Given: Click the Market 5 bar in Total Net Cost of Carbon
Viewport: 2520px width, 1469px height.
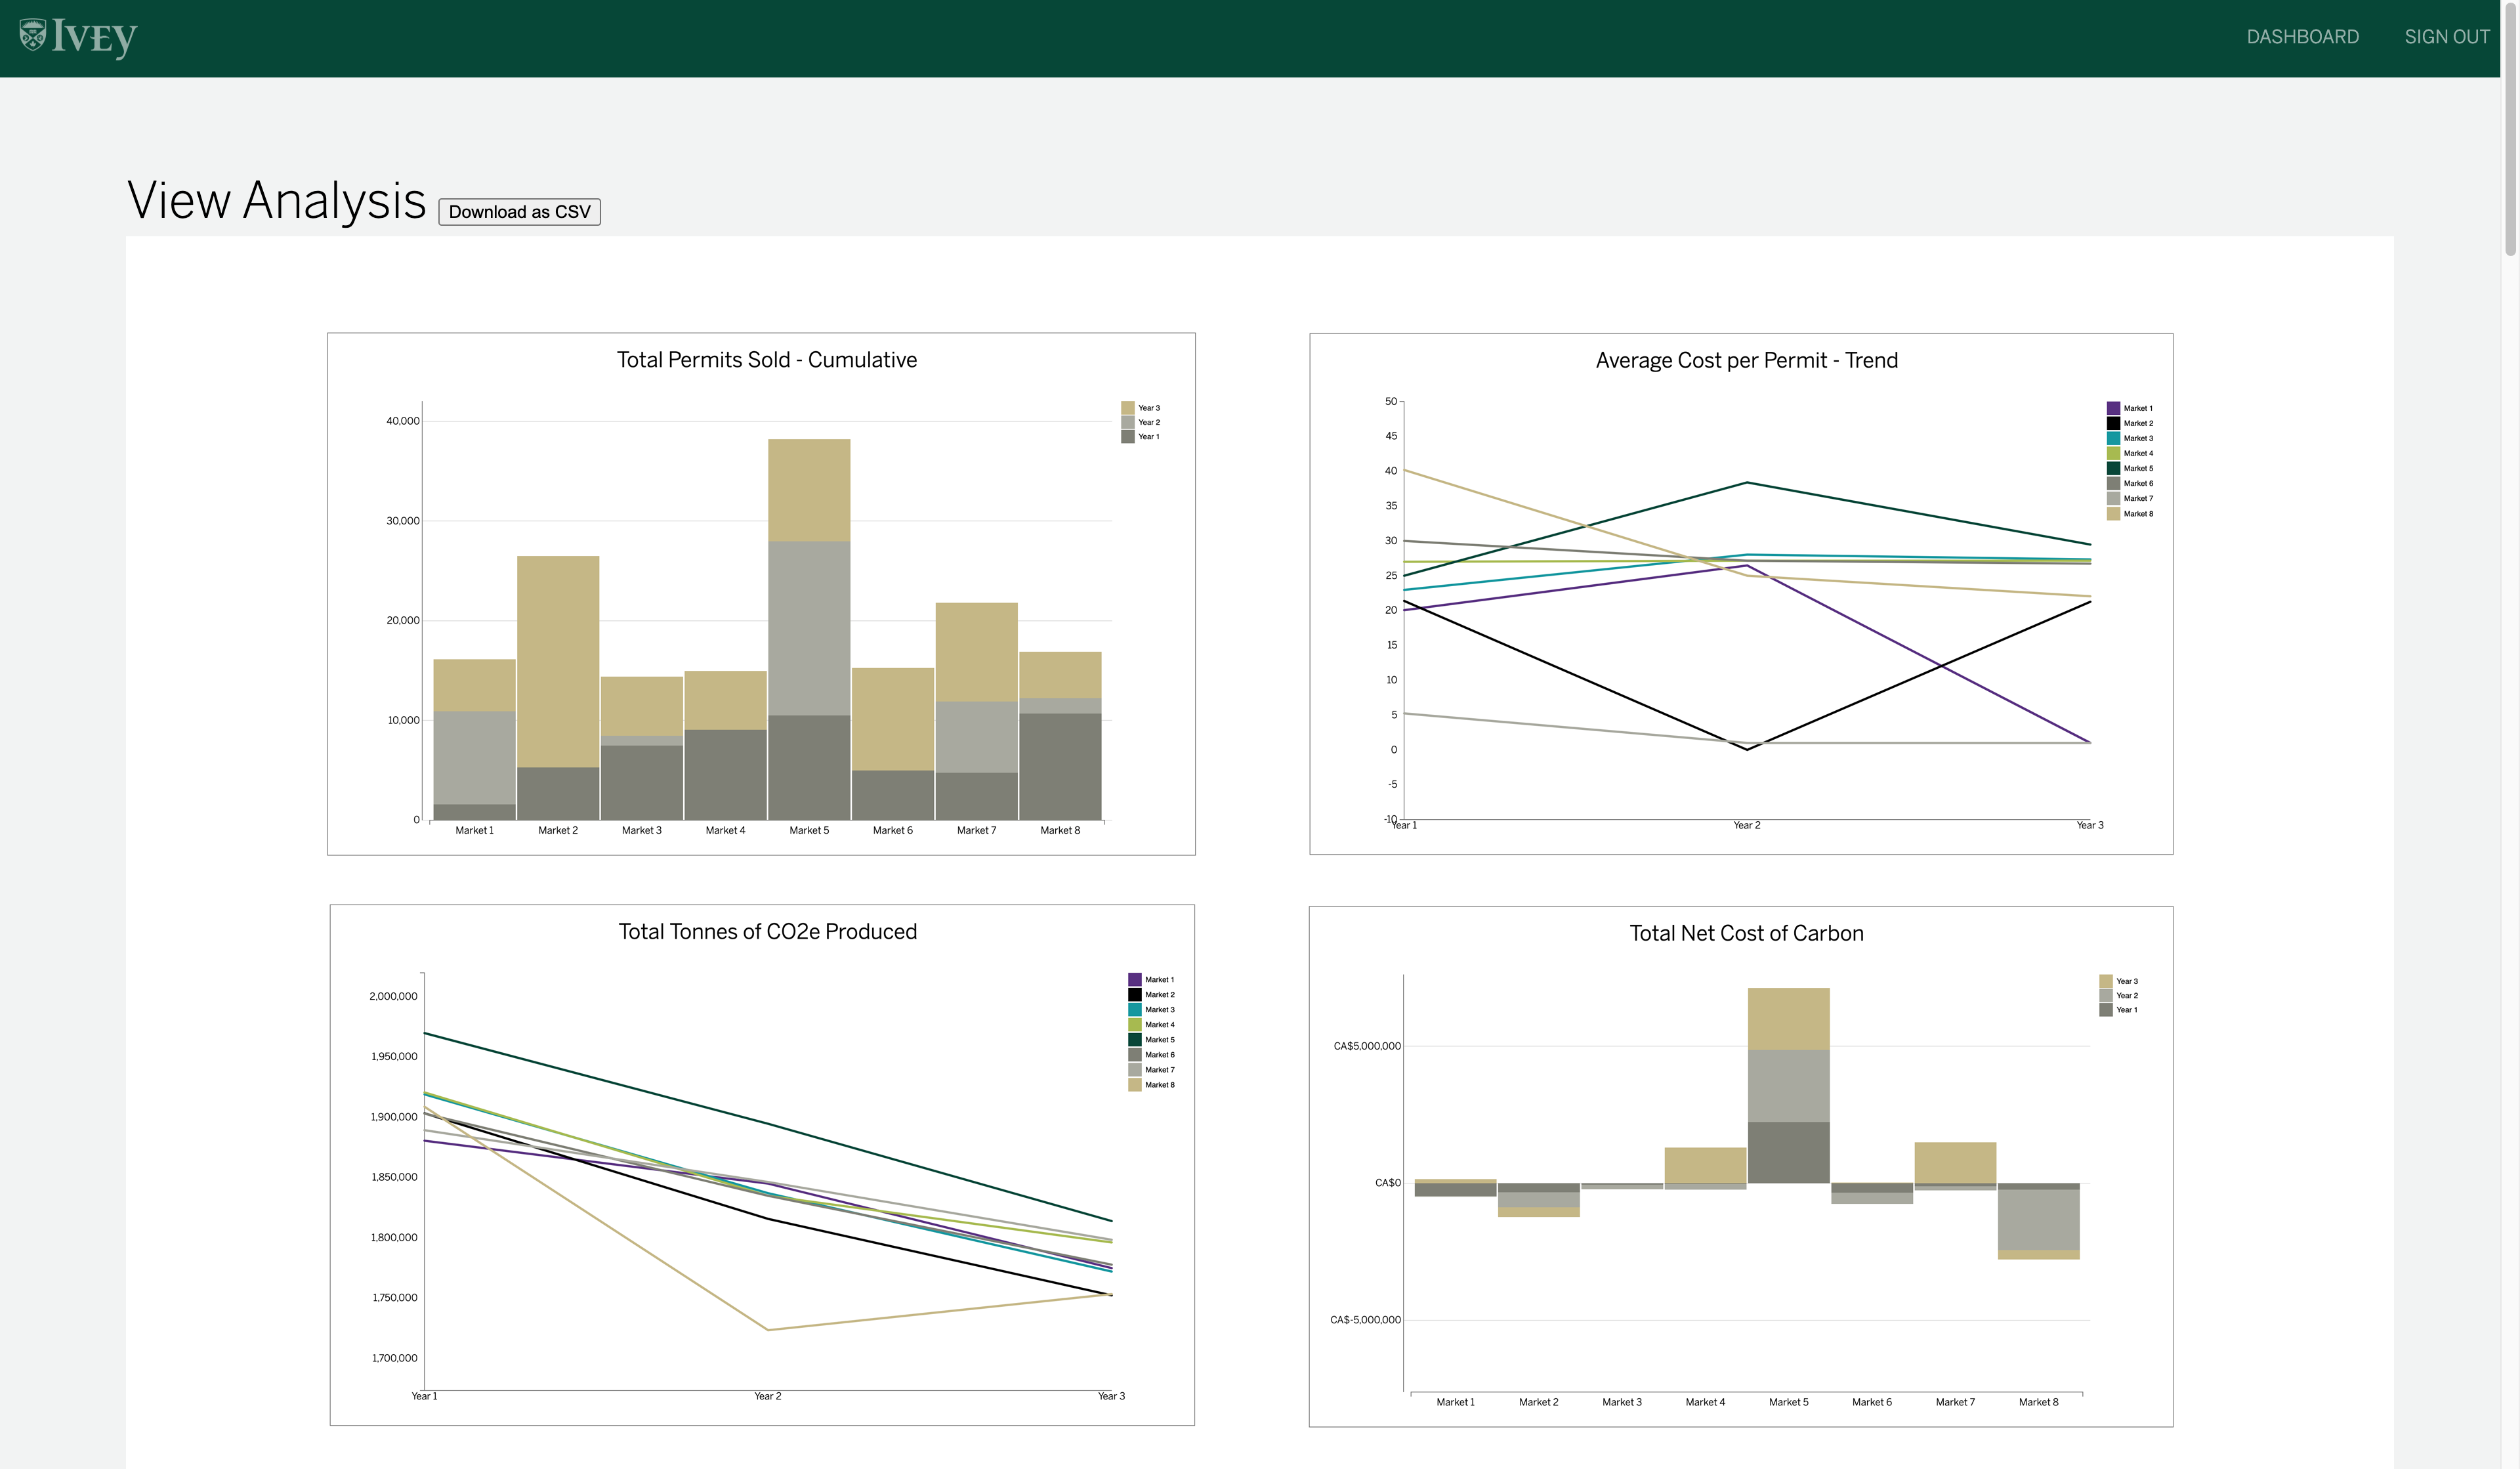Looking at the screenshot, I should pos(1788,1085).
